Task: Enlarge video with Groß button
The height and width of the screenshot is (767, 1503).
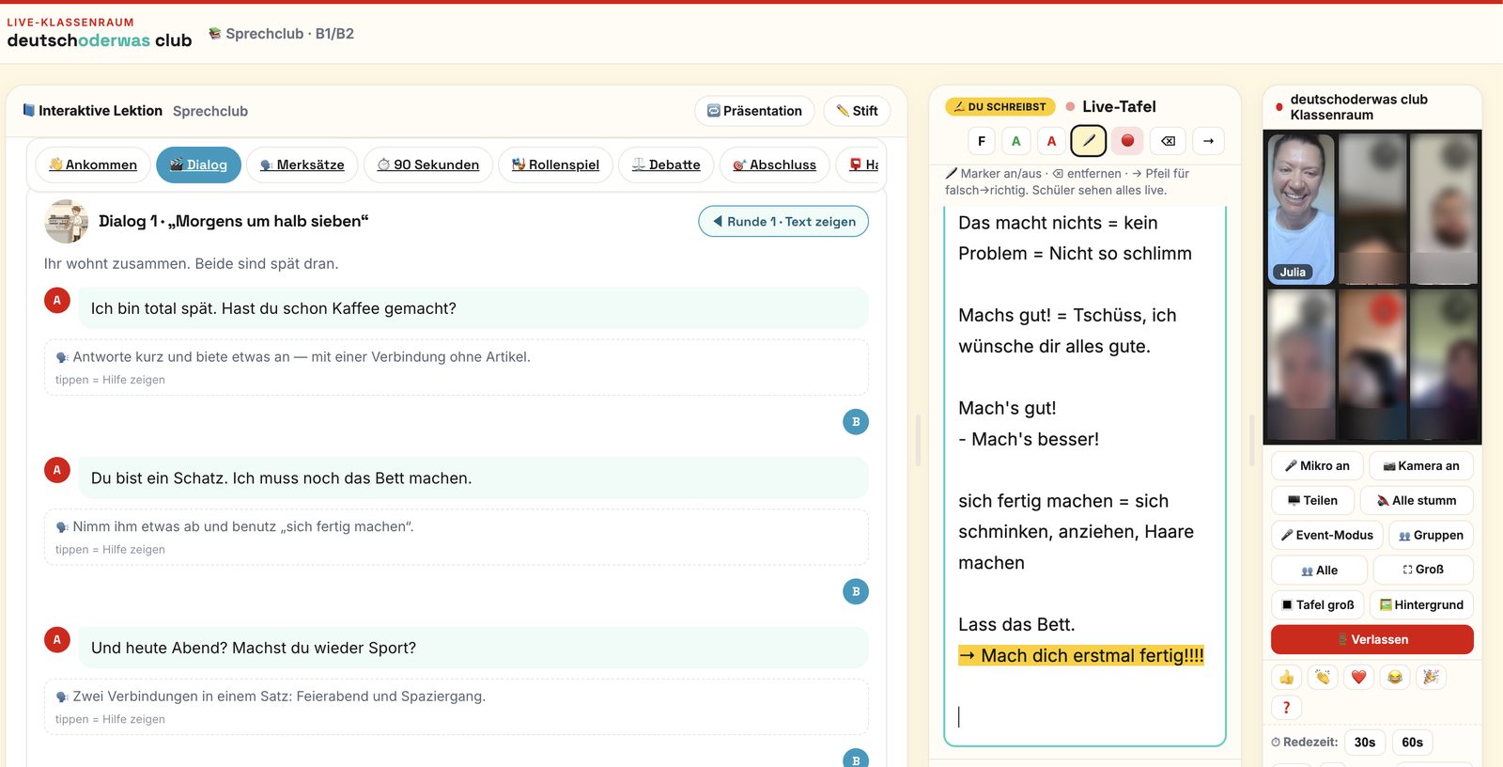Action: click(x=1423, y=571)
